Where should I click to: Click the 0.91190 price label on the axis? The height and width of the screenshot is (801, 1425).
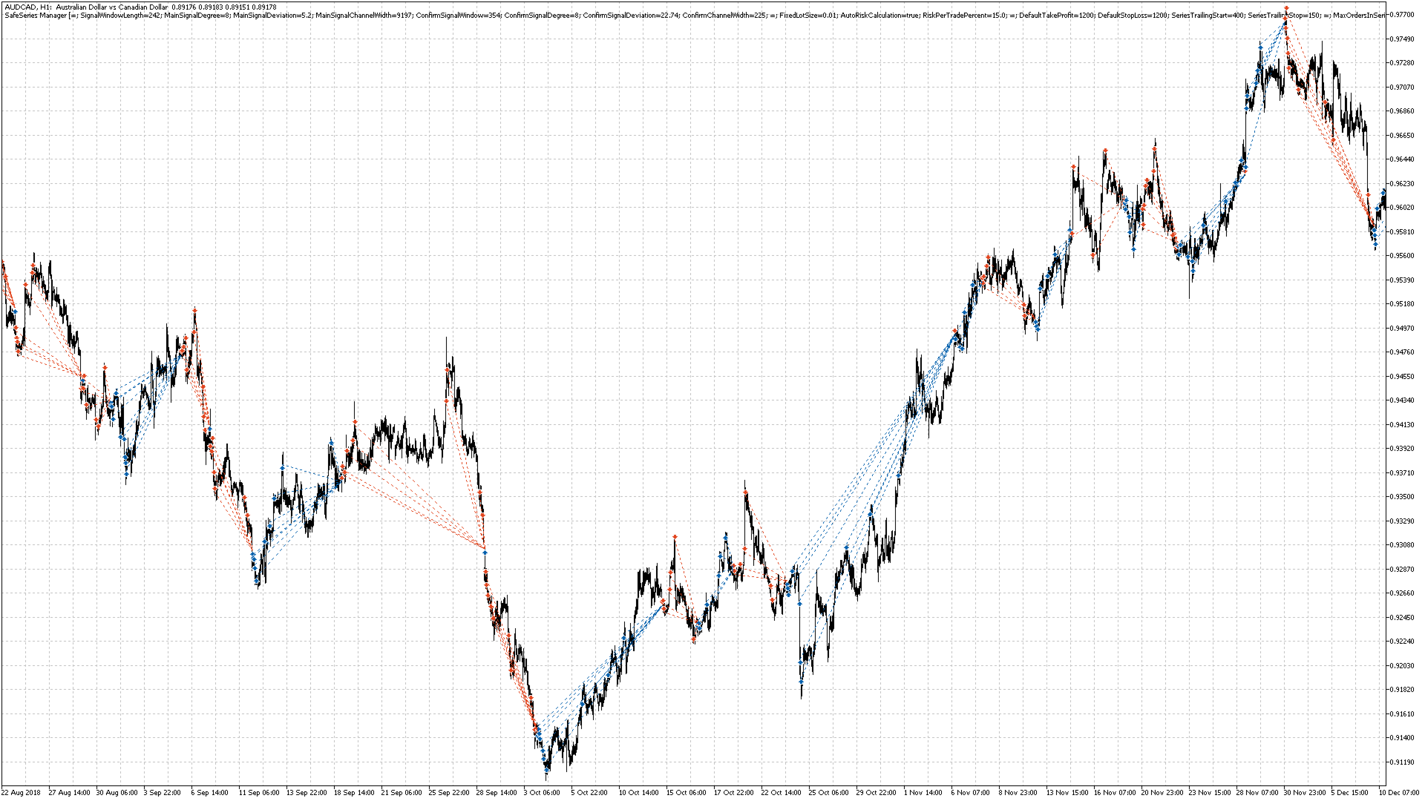(1401, 762)
